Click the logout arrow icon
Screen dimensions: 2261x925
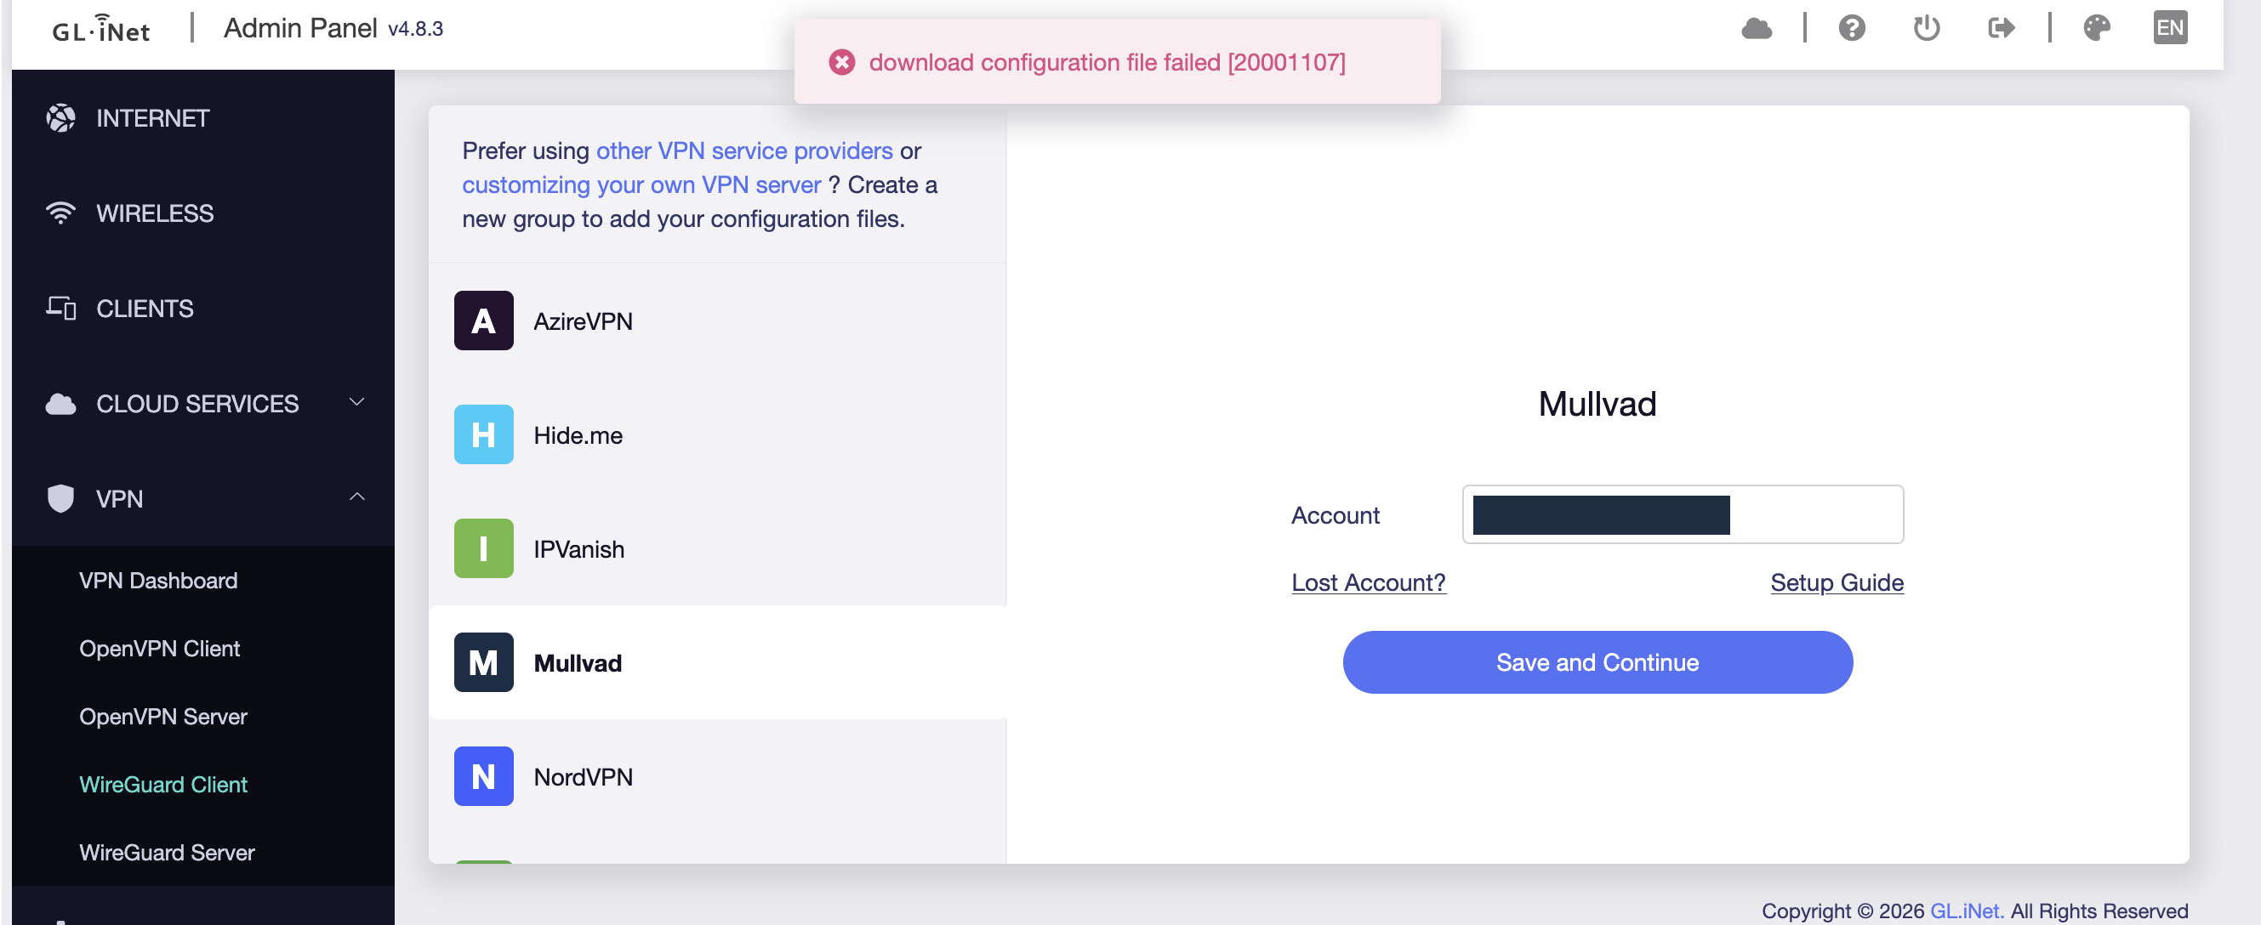tap(2002, 28)
